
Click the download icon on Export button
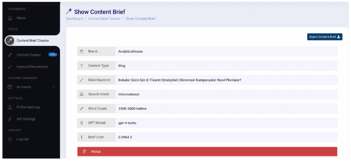coord(338,37)
